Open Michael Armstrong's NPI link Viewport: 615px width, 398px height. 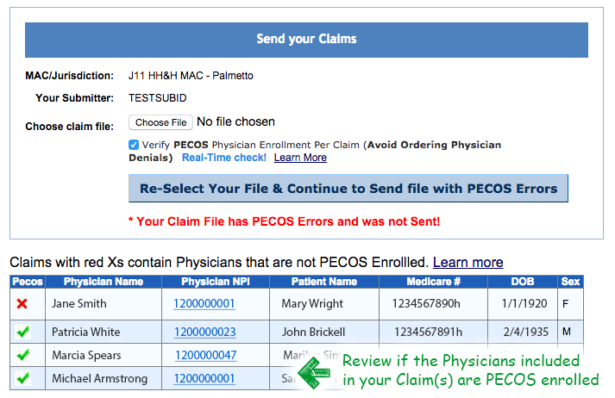click(204, 378)
